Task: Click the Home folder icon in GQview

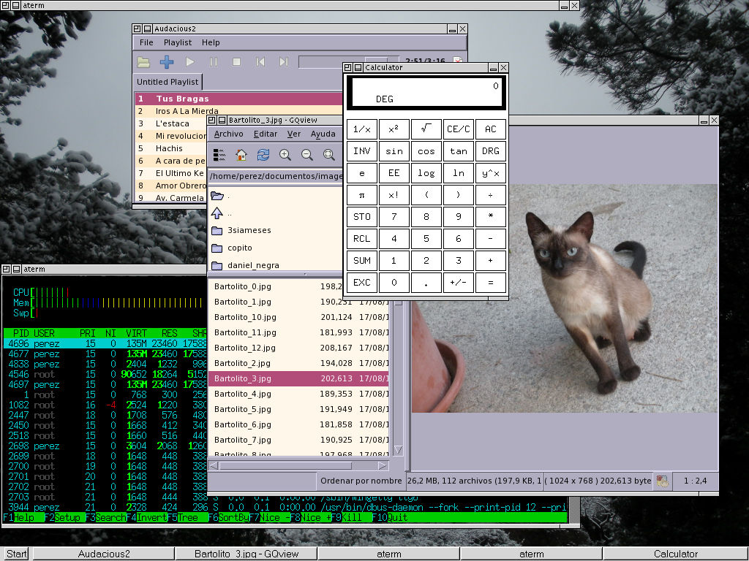Action: (241, 155)
